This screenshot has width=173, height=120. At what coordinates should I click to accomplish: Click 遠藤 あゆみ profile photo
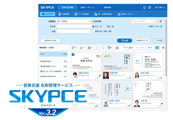(x=75, y=75)
